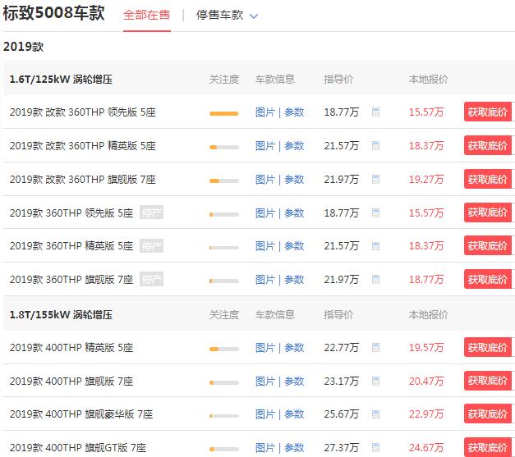Click calculator icon for discontinued 360THP 旗舰版 7座
The height and width of the screenshot is (457, 515).
[x=375, y=280]
